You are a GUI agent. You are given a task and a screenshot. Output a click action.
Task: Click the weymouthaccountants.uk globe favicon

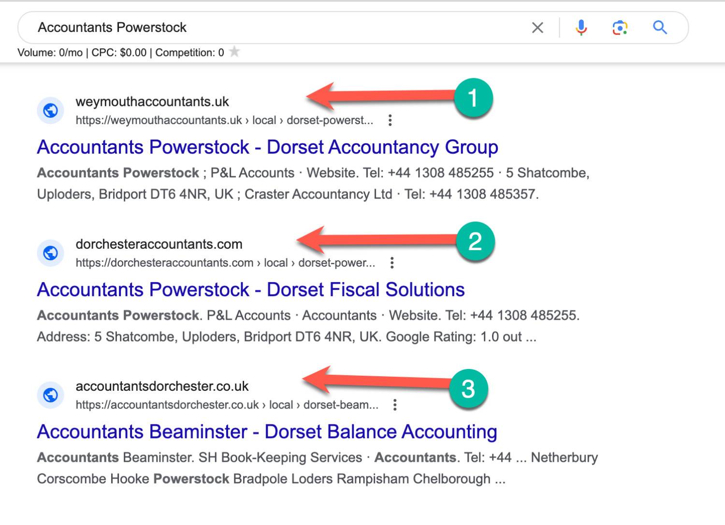51,111
